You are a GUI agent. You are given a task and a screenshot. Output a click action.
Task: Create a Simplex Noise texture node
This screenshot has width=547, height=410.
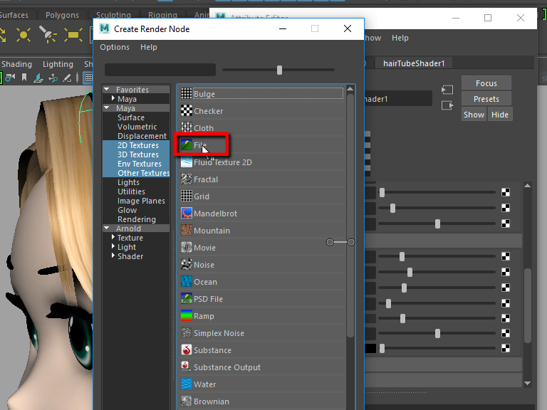tap(261, 333)
